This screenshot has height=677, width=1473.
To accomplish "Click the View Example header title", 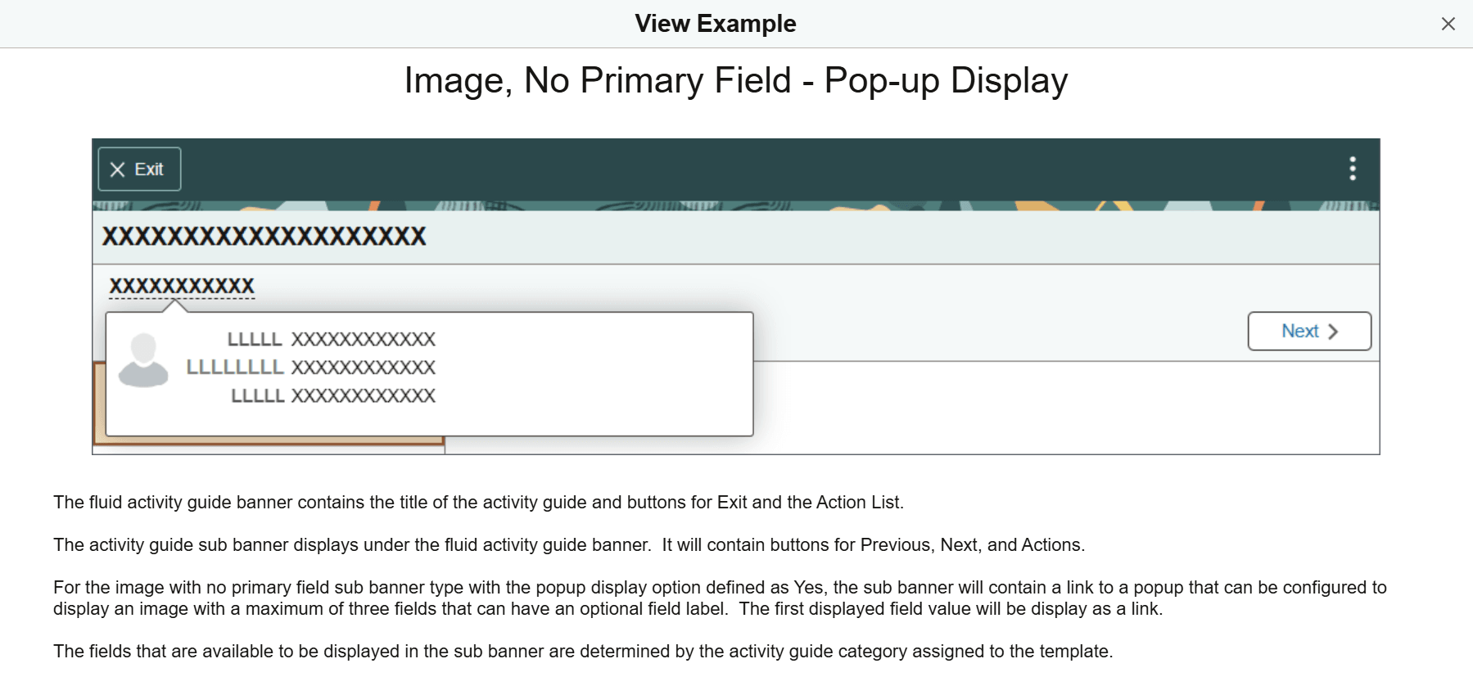I will click(x=716, y=23).
